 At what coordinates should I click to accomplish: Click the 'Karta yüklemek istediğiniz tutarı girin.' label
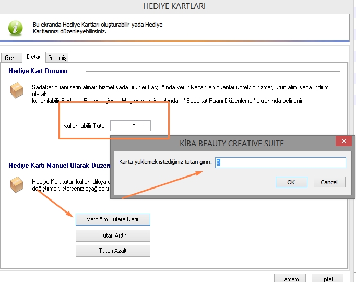point(165,162)
